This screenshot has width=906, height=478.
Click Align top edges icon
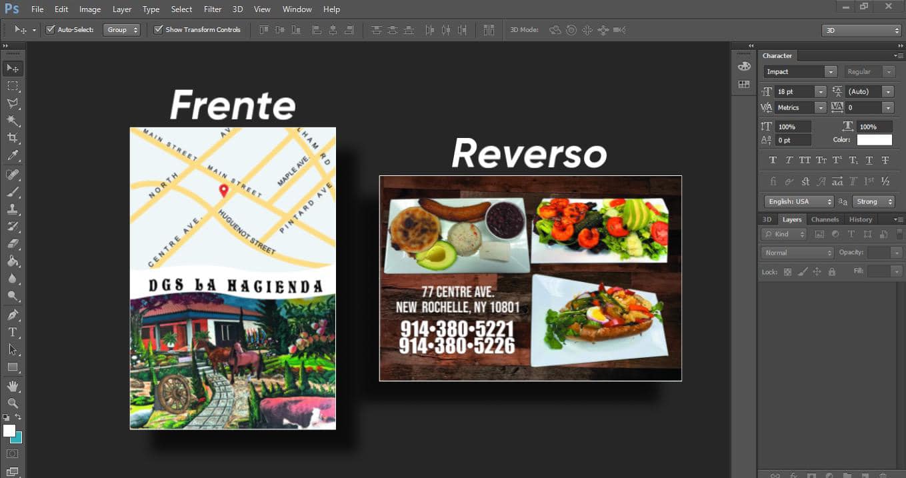(x=263, y=30)
